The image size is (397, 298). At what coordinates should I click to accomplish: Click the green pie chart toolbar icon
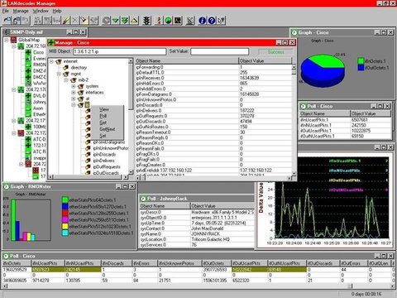[x=168, y=21]
